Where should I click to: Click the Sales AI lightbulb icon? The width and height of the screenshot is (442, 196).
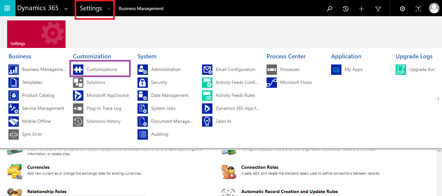click(207, 121)
